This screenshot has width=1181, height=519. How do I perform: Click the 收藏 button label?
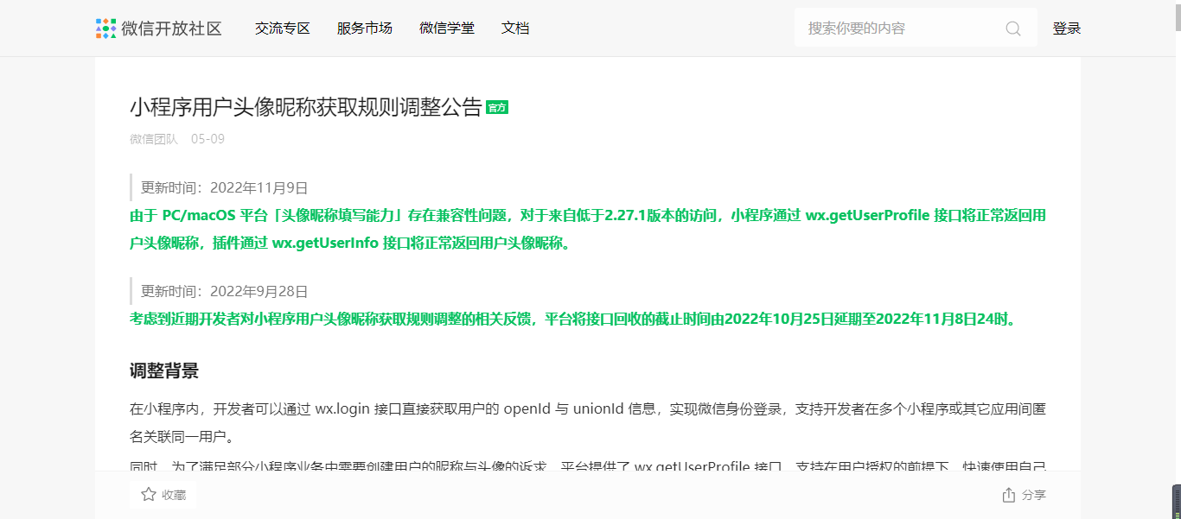(x=174, y=495)
